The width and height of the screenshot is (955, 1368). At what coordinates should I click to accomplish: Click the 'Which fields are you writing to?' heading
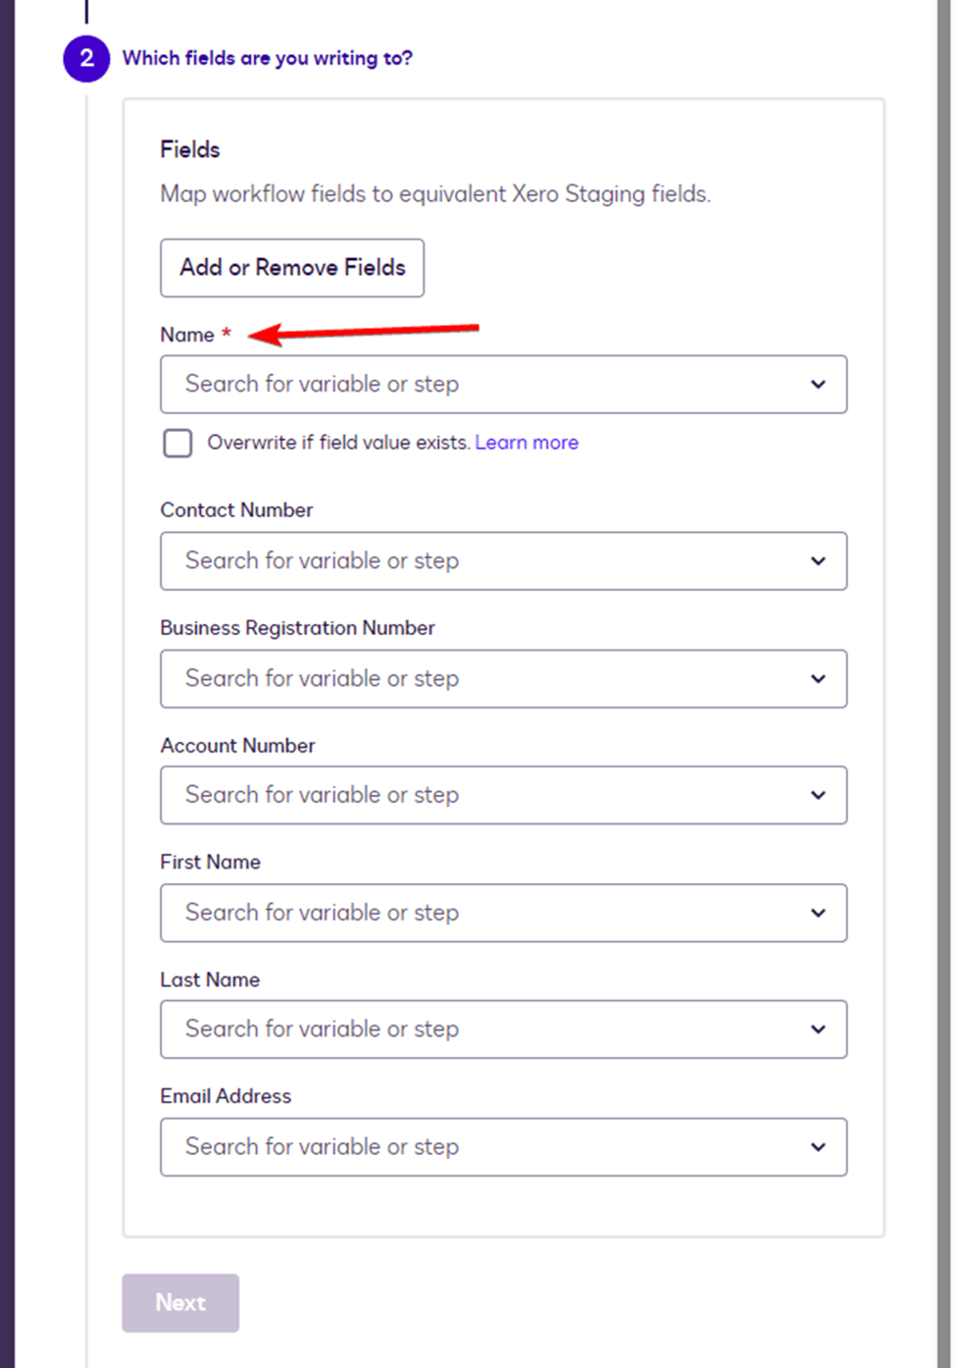[267, 59]
